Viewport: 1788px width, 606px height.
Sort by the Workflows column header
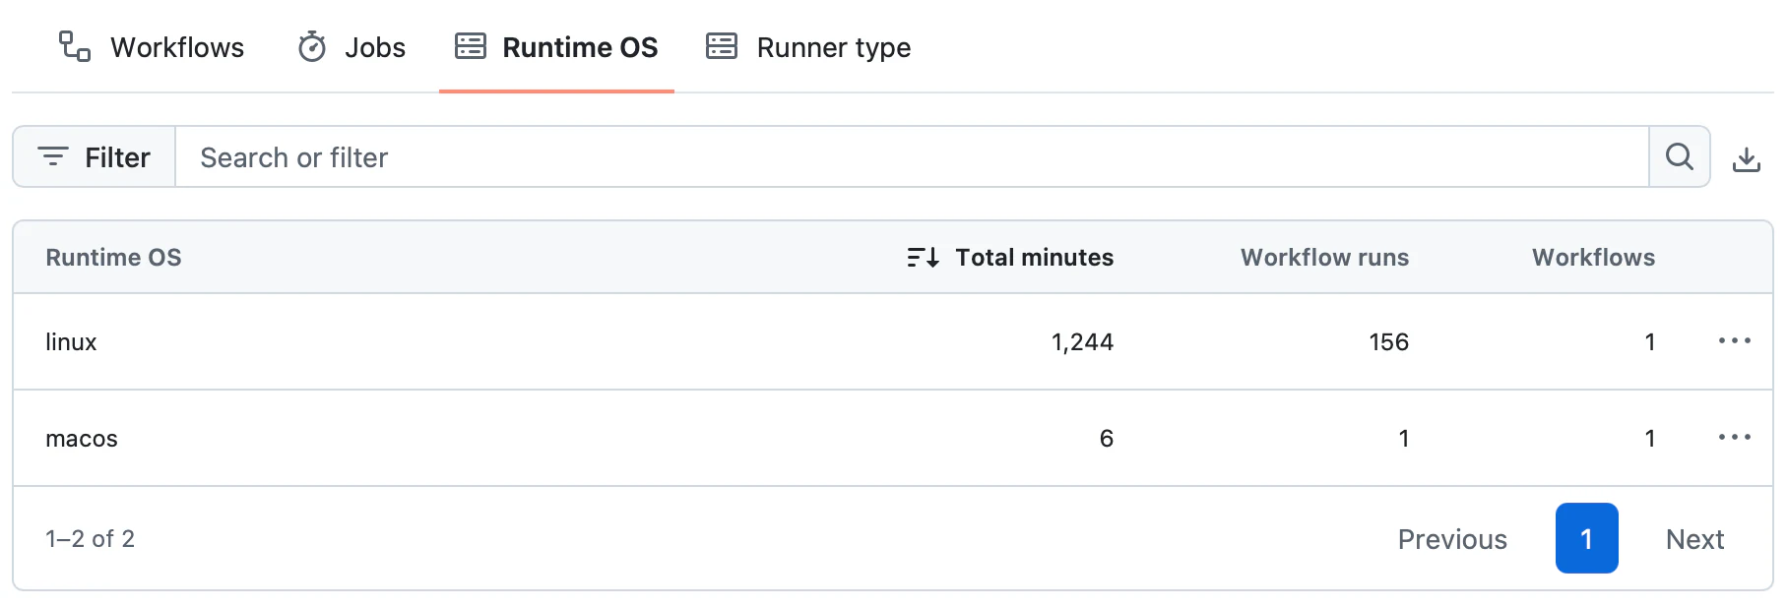(1593, 258)
